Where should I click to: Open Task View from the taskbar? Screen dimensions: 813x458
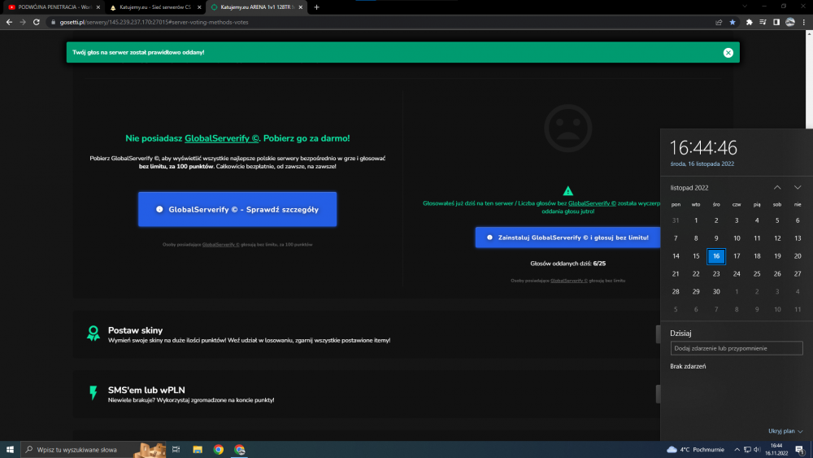(x=176, y=449)
